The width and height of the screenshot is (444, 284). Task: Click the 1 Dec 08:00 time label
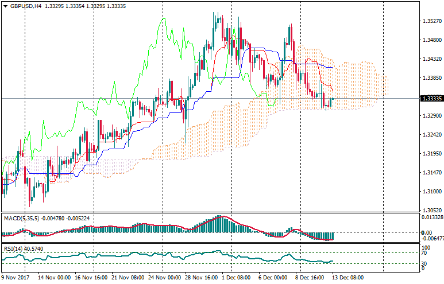(237, 277)
